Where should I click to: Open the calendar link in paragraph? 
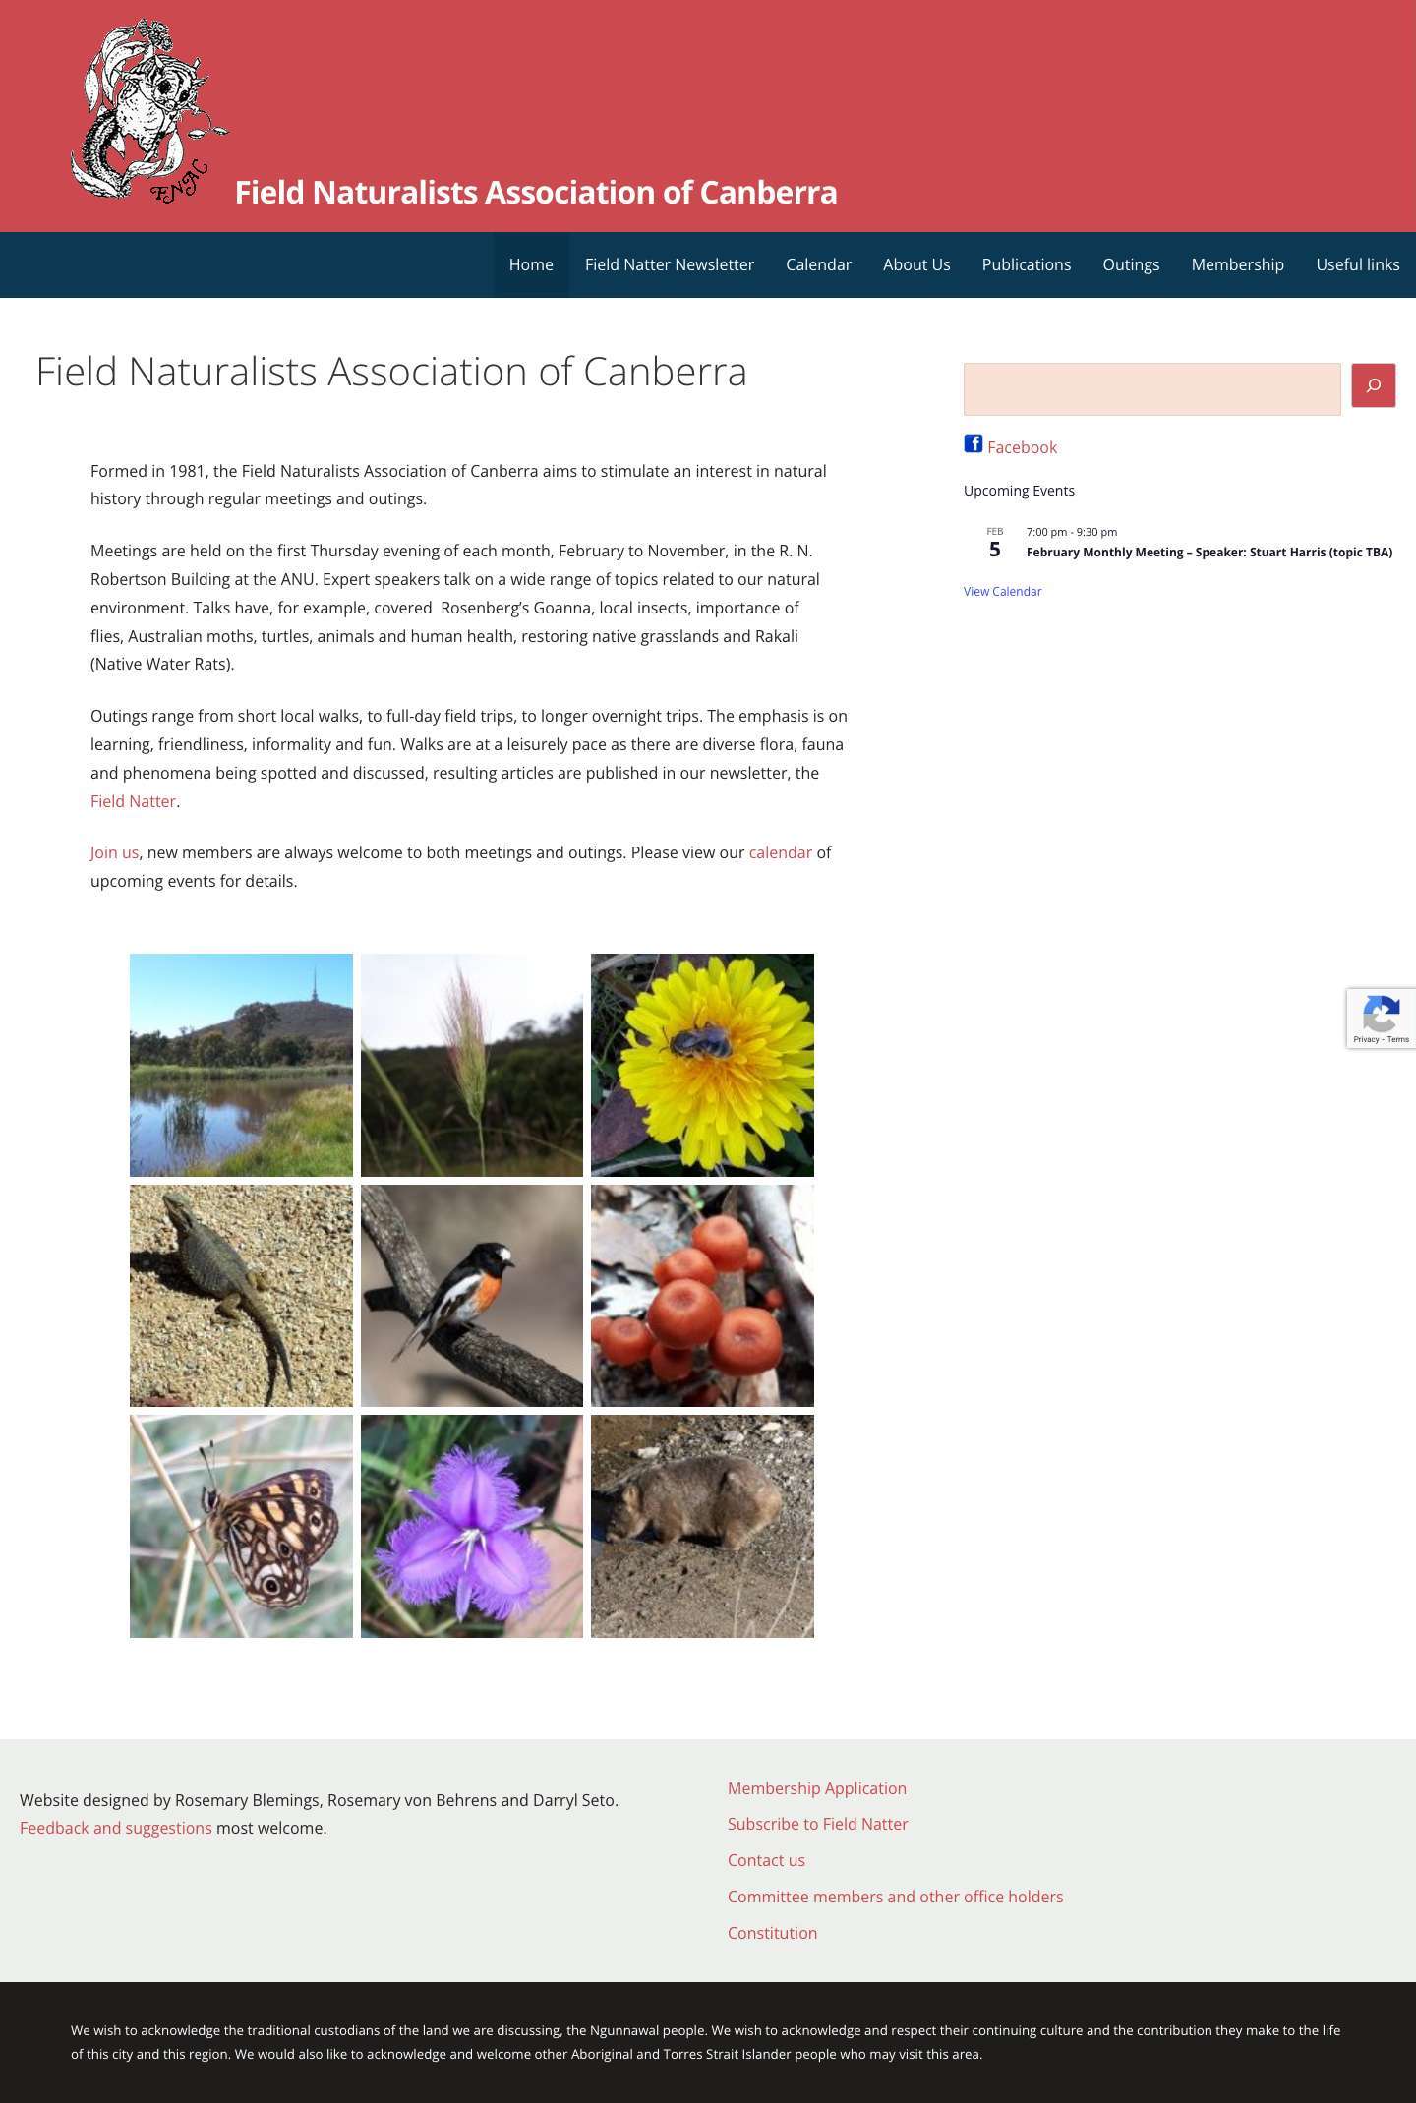(x=780, y=852)
